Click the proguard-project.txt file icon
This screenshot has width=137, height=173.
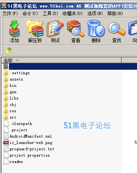[6, 149]
